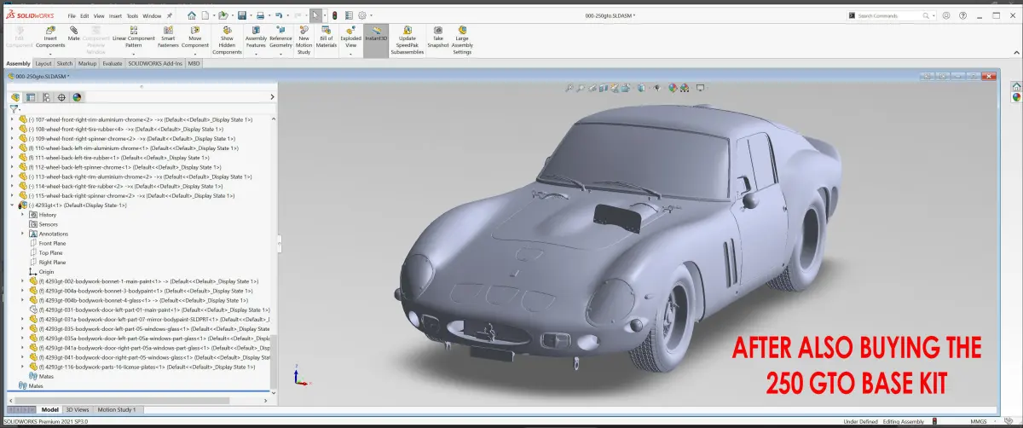
Task: Expand the 107-wheel-front-right-rim-aluminium-chrome component
Action: point(12,119)
